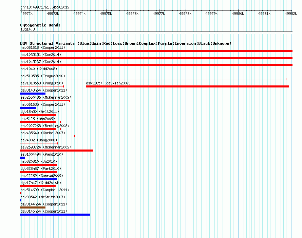Click the nsv1040 (Kidd2008) label

pyautogui.click(x=39, y=69)
